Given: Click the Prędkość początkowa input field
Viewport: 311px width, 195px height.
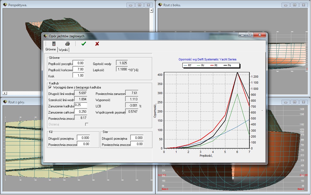Looking at the screenshot, I should pyautogui.click(x=78, y=63).
